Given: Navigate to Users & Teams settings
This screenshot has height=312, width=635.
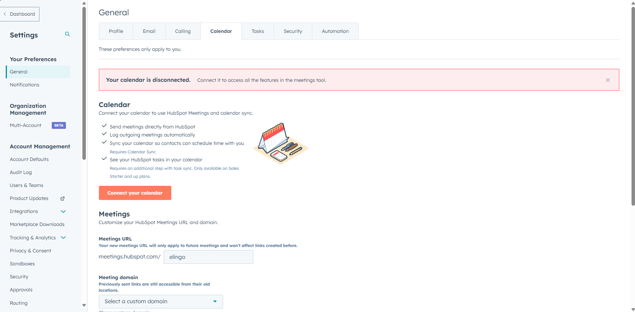Looking at the screenshot, I should [26, 185].
